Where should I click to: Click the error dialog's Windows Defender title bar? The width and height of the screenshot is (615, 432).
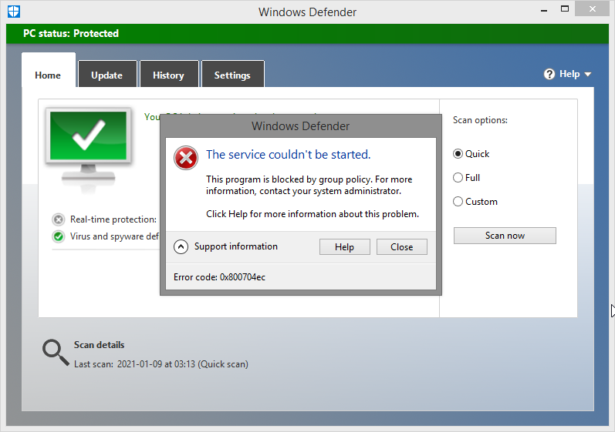[x=300, y=126]
